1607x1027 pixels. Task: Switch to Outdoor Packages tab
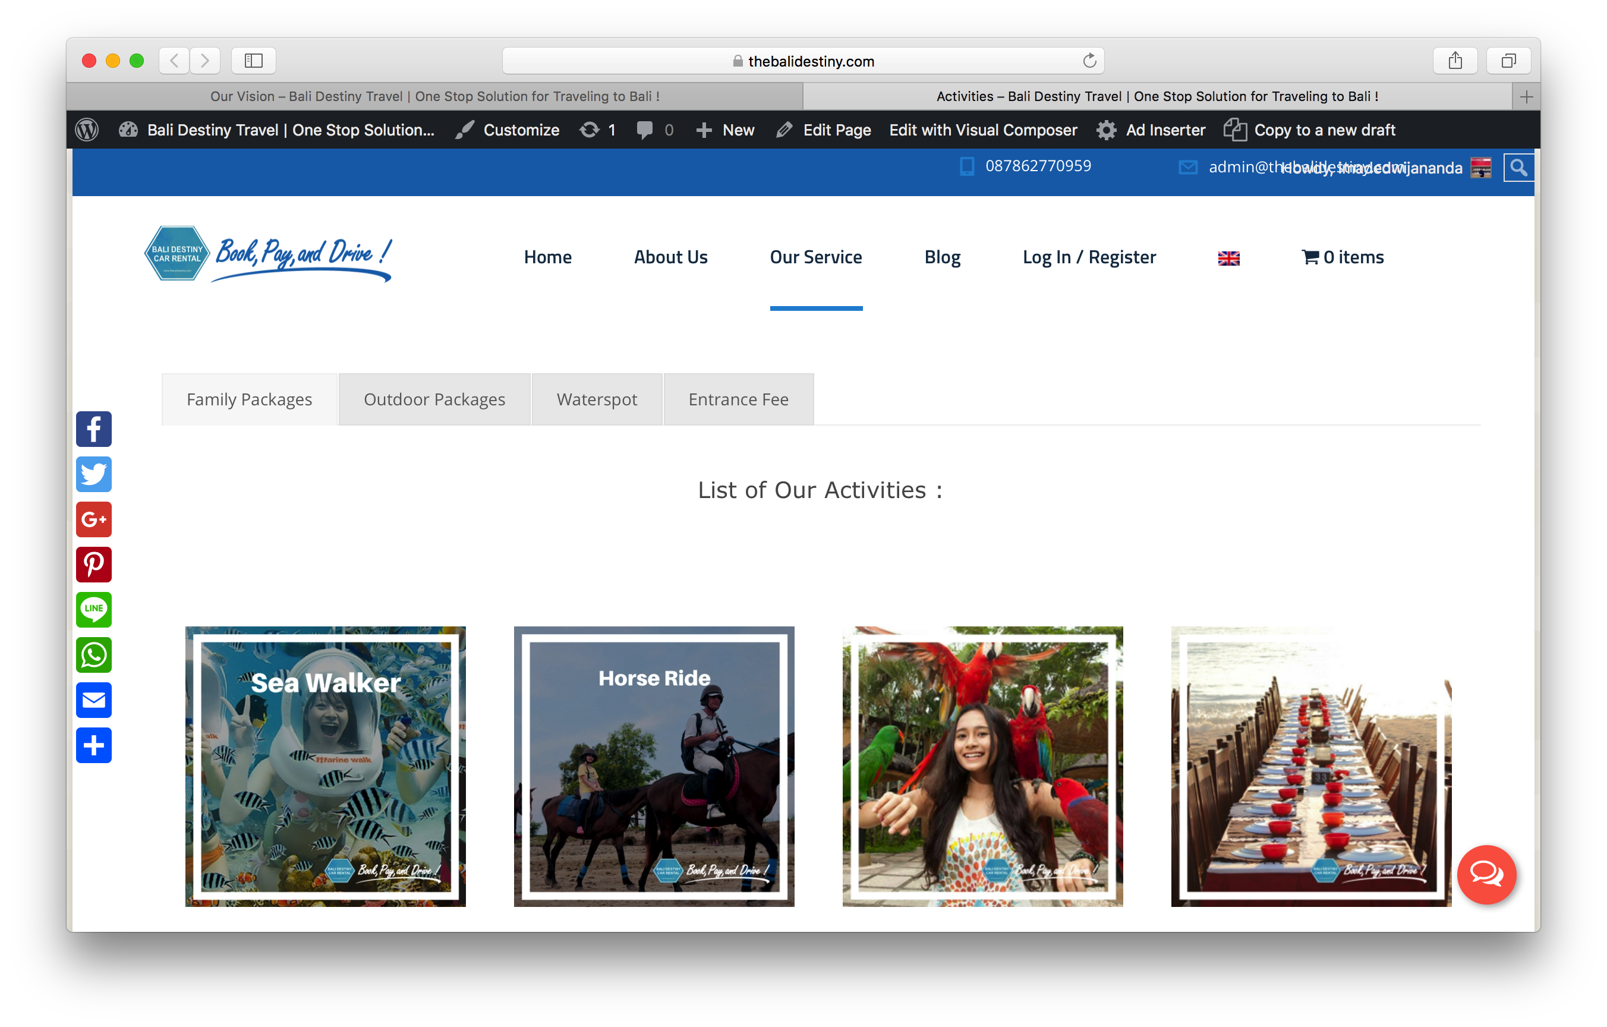pos(434,399)
